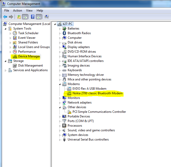The image size is (171, 167).
Task: Collapse the Modems category
Action: [x=60, y=84]
